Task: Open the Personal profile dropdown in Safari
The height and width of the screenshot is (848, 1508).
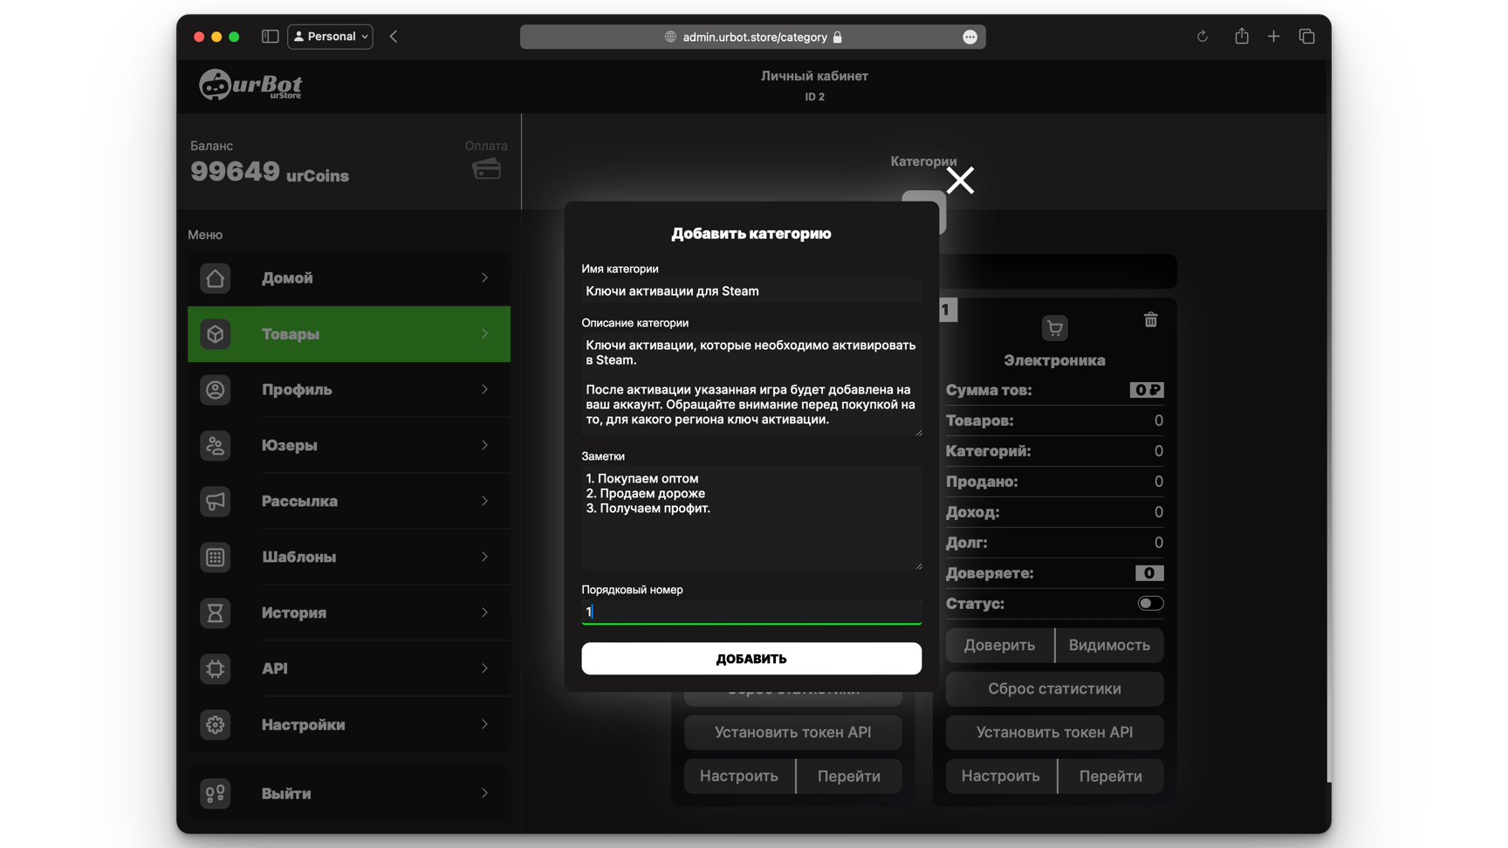Action: 330,37
